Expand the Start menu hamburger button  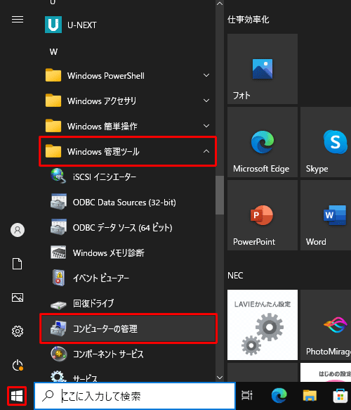(18, 20)
